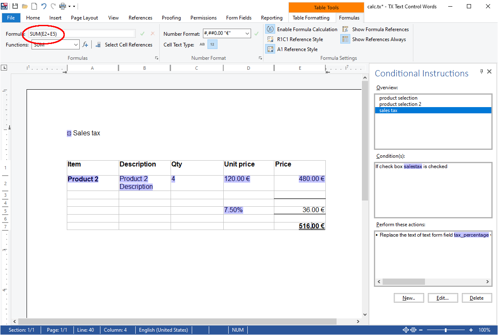Viewport: 498px width, 335px height.
Task: Toggle Show Formula References
Action: click(x=375, y=29)
